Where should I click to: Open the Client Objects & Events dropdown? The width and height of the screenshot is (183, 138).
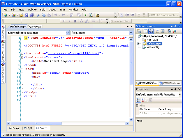point(67,33)
